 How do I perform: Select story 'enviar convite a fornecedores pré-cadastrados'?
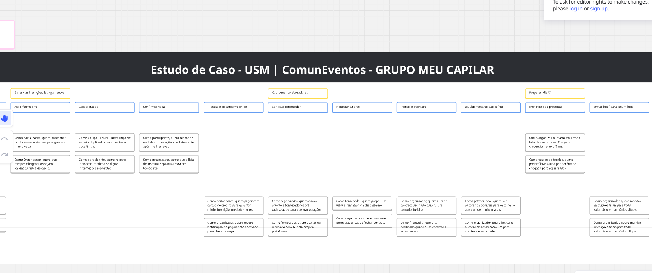298,206
